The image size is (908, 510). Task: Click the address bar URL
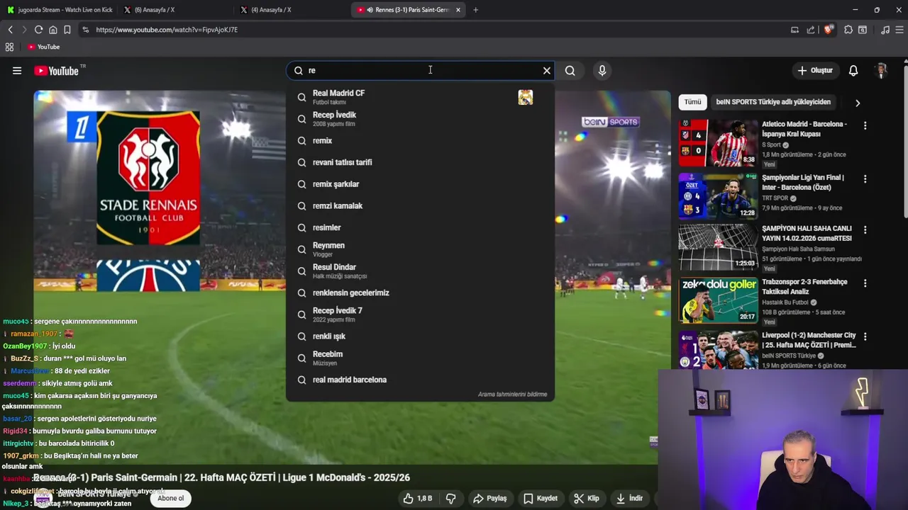[167, 30]
